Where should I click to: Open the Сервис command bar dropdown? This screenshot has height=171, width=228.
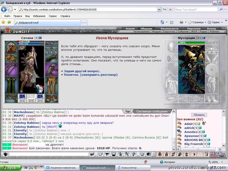[215, 22]
